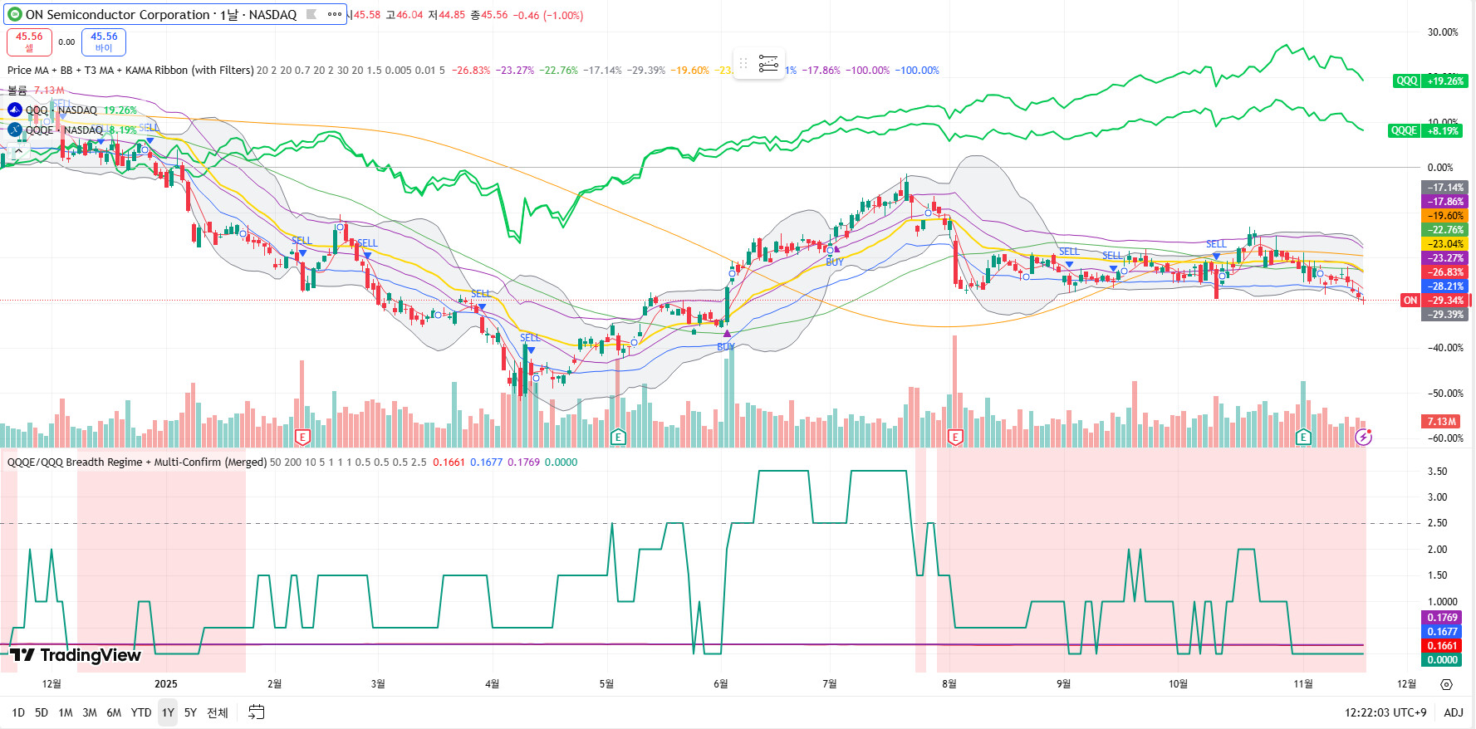Click the QQQE symbol logo icon

[15, 130]
